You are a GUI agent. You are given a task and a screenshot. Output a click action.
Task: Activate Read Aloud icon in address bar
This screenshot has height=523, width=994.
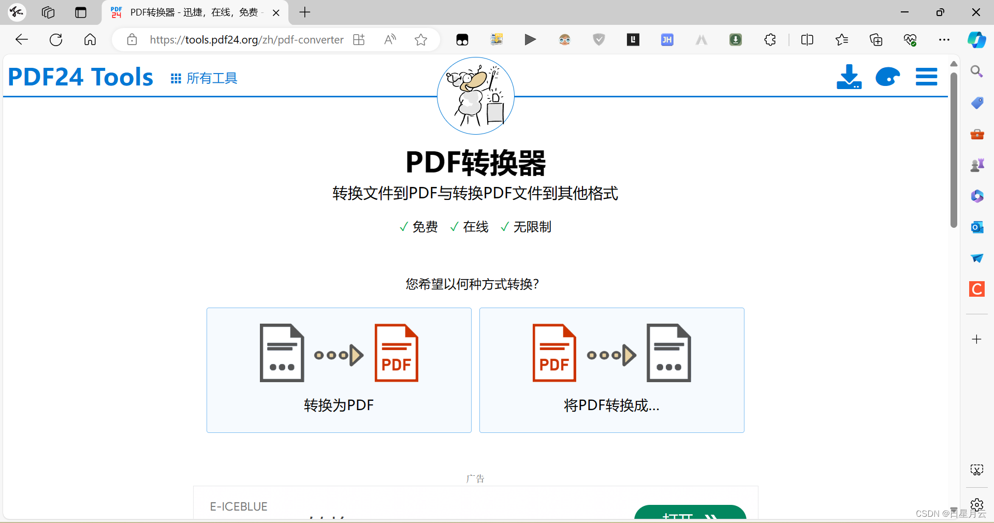pyautogui.click(x=390, y=40)
